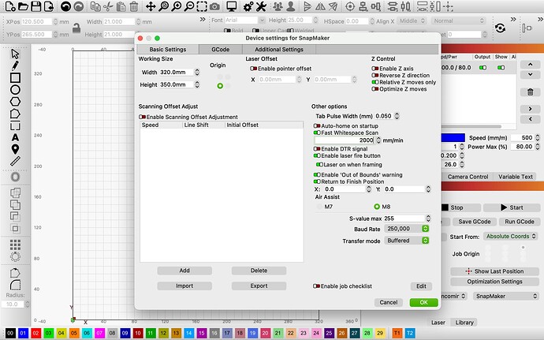Click the rotate/refresh arrows icon in the toolbar

pyautogui.click(x=500, y=28)
